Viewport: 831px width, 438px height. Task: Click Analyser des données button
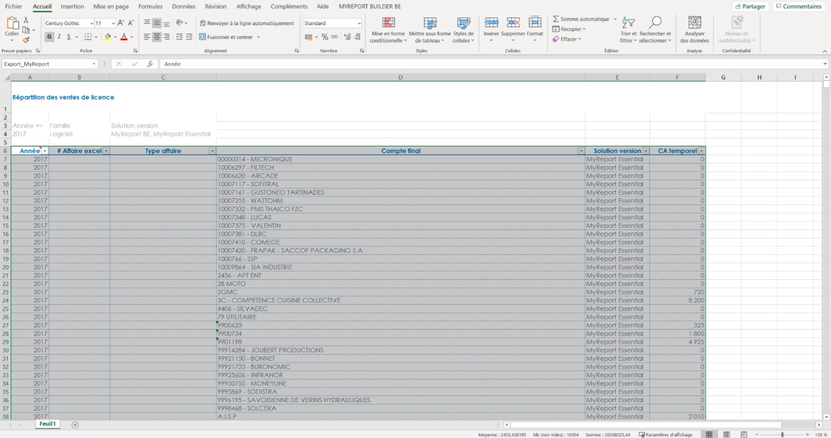[x=694, y=30]
